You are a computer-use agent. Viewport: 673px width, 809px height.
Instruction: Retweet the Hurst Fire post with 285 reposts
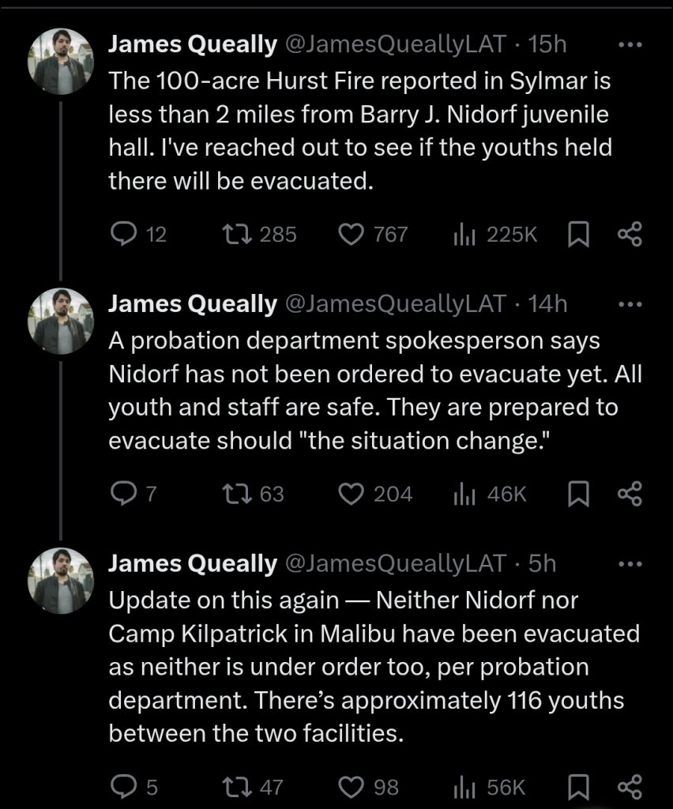click(x=233, y=234)
